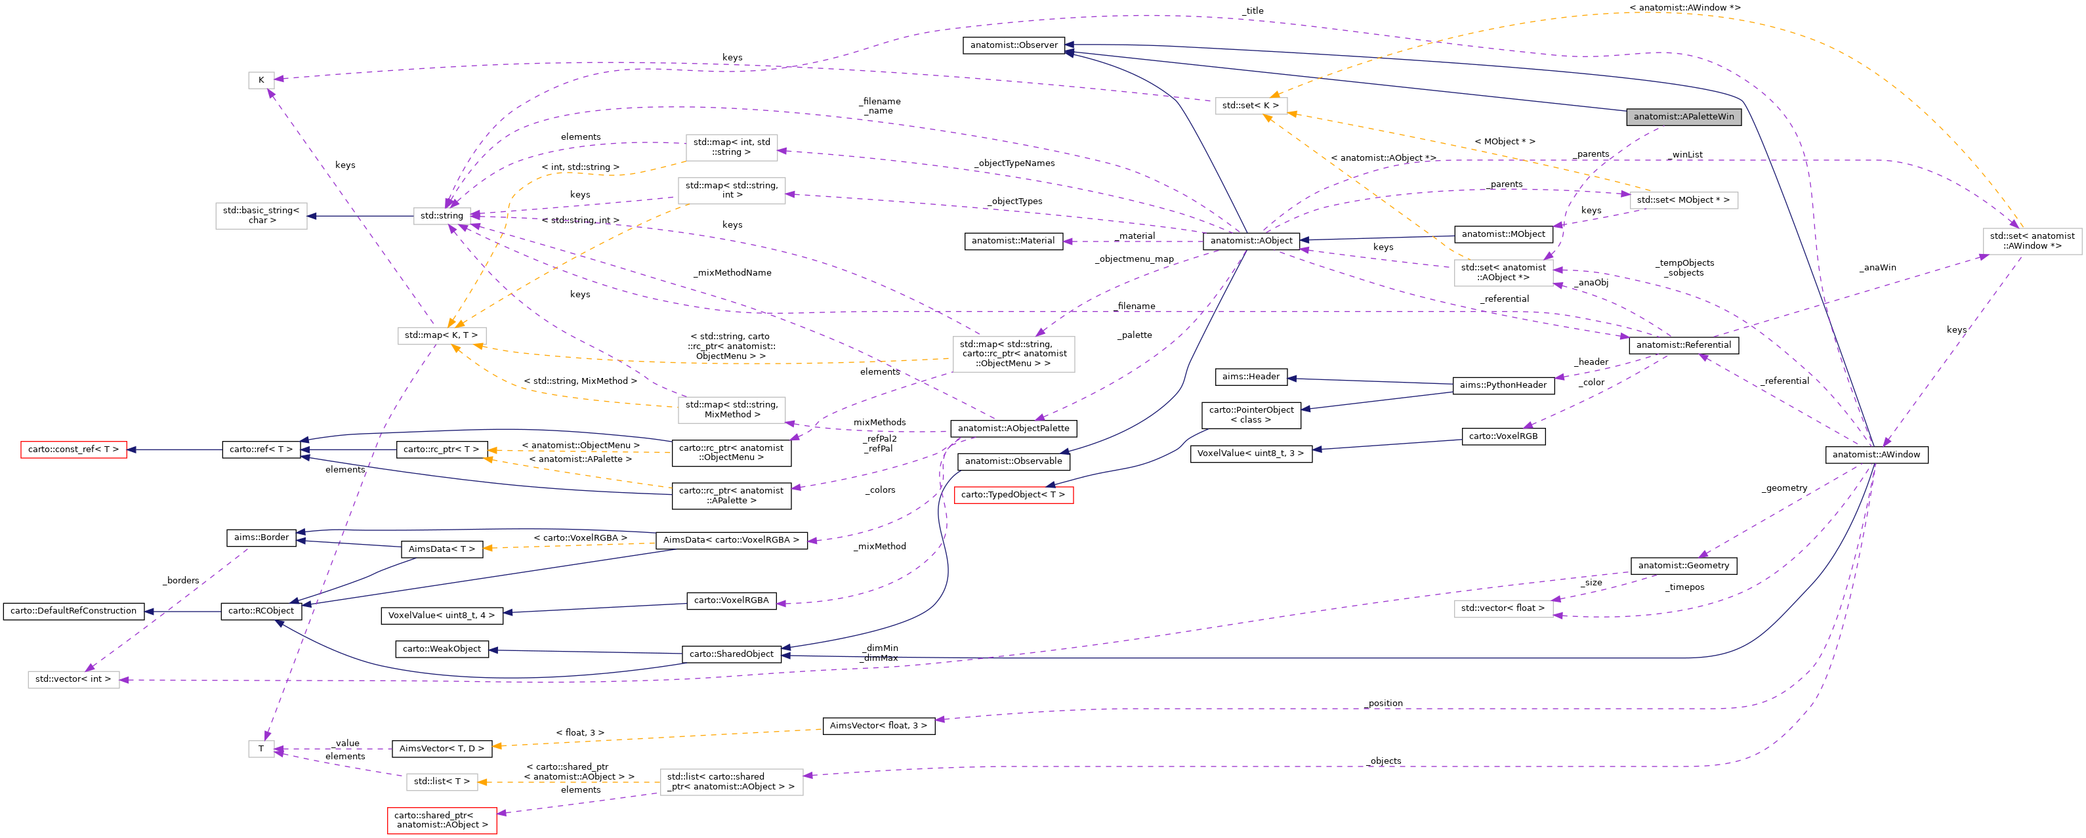Click the std::map< K, T > node

point(442,336)
